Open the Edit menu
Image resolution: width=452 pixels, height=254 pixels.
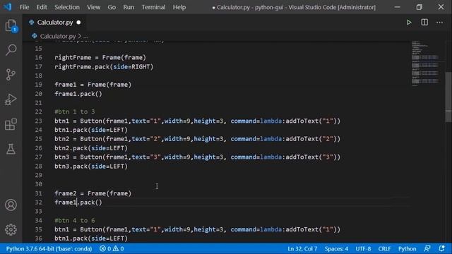tap(42, 7)
